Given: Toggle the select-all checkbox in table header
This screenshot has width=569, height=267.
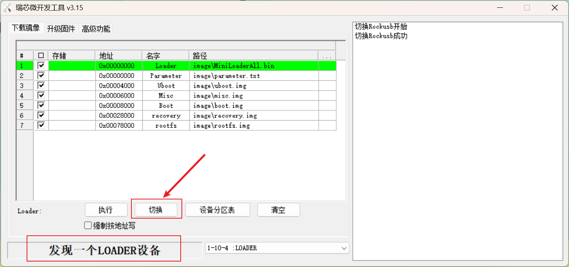Looking at the screenshot, I should [41, 56].
